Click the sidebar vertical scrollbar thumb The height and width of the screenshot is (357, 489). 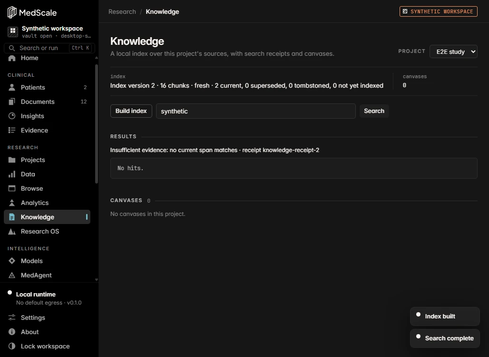[97, 124]
